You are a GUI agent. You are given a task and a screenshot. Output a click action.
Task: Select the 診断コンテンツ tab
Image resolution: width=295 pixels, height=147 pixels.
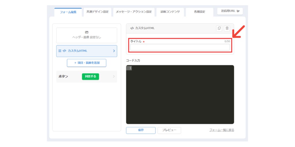click(x=170, y=12)
